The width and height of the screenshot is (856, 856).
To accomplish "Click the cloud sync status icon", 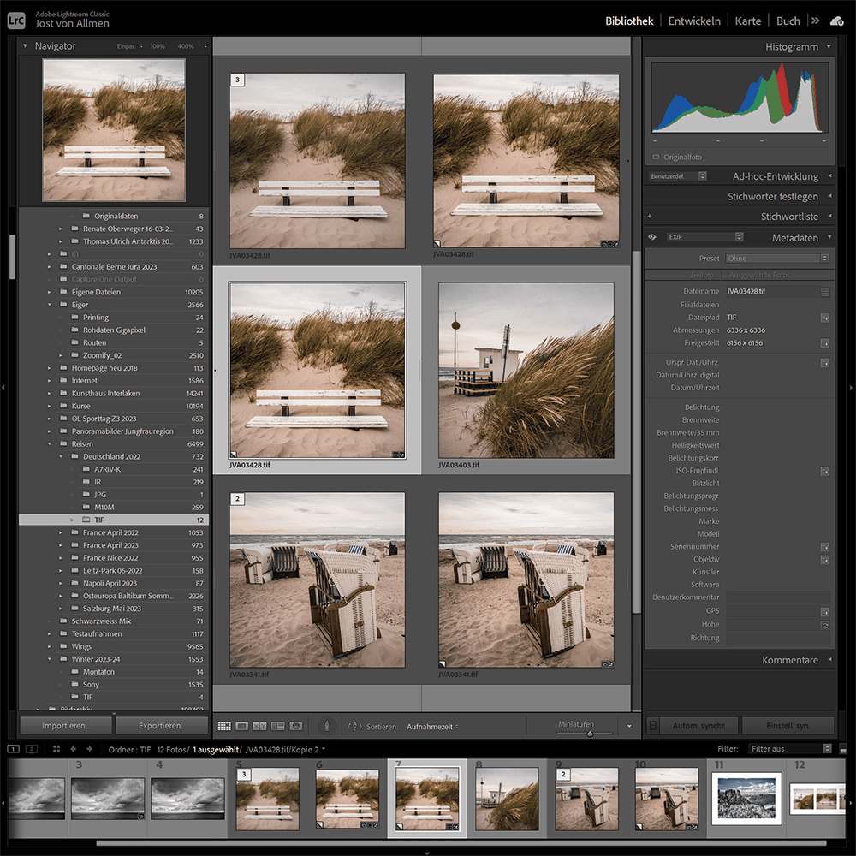I will (836, 21).
